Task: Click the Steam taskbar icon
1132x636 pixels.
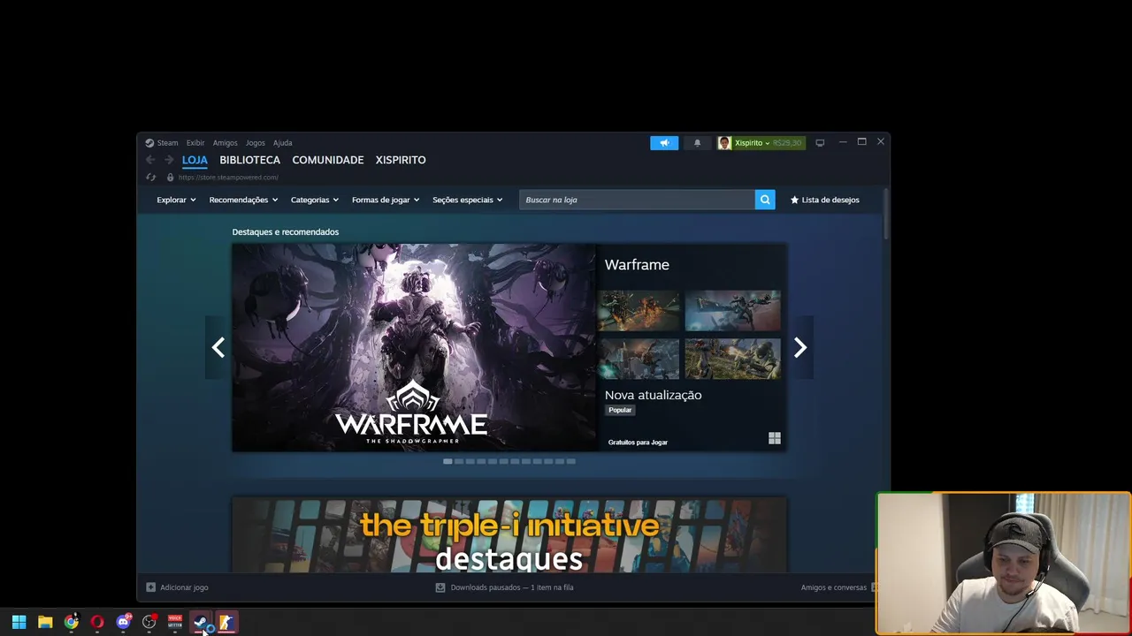Action: click(201, 622)
